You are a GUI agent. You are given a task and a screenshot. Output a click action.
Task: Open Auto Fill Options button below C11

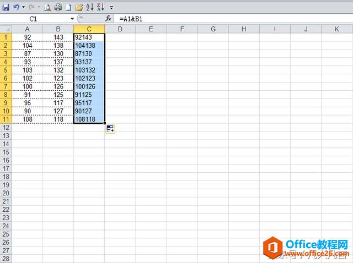110,129
